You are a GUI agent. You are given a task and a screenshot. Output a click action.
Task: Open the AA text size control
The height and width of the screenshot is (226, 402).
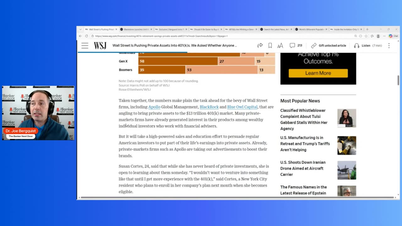click(x=280, y=46)
